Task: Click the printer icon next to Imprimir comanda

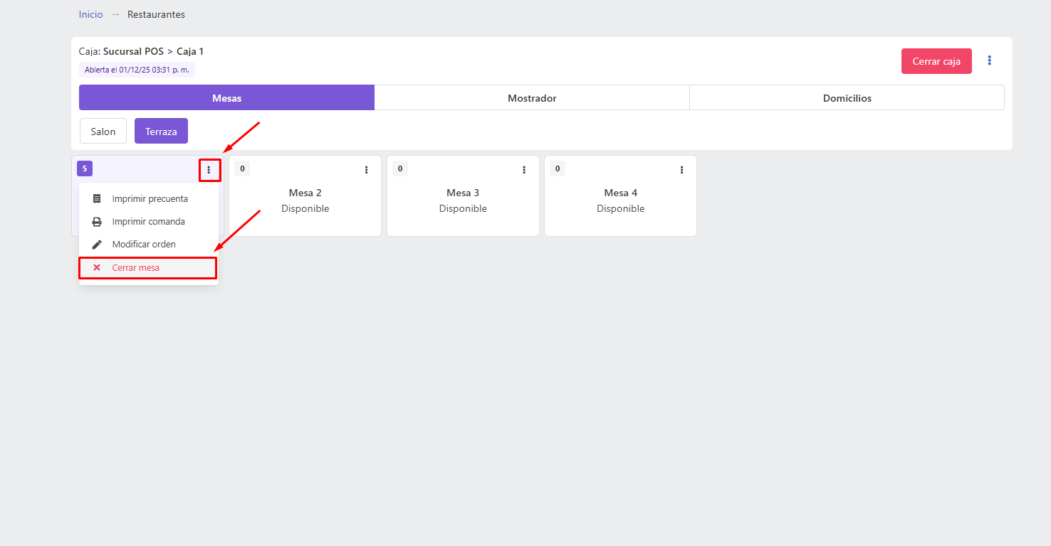Action: (97, 222)
